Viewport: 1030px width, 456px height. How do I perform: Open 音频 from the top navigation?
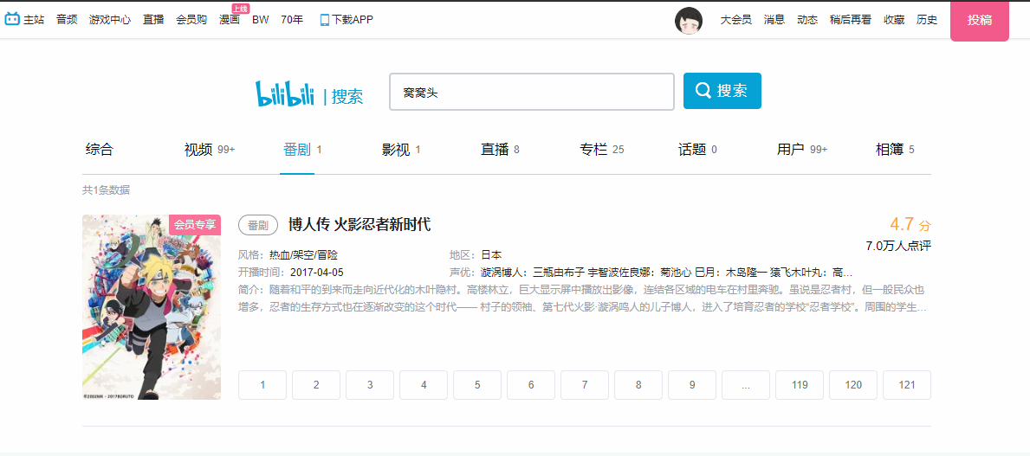(x=67, y=20)
